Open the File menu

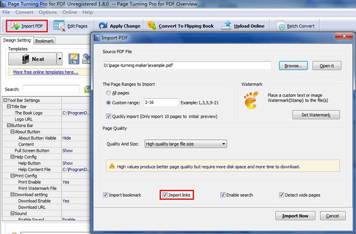tap(6, 12)
